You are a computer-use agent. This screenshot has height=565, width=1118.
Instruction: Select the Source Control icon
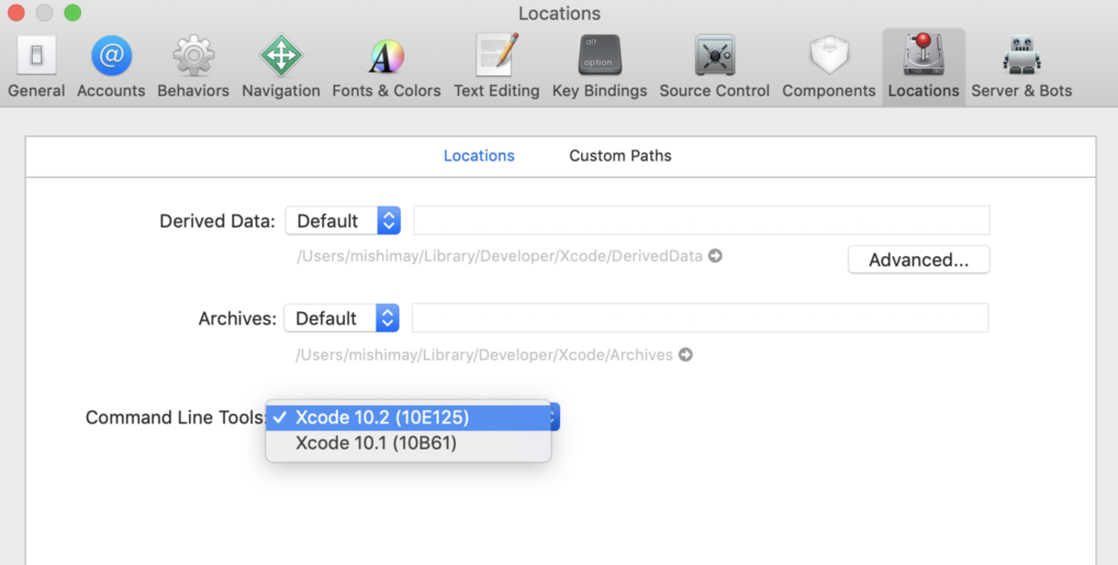[714, 67]
